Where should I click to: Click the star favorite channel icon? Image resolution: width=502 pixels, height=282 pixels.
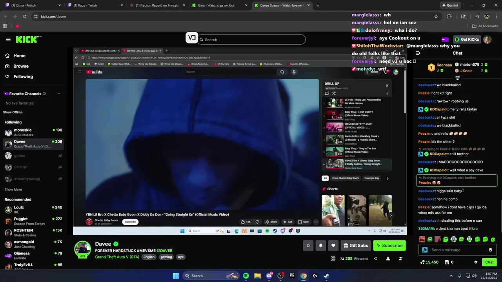pos(308,246)
